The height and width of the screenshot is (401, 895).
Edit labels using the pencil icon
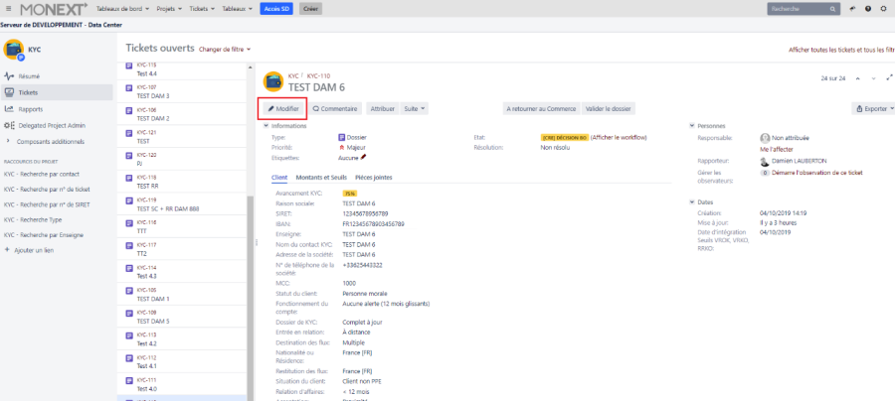(x=364, y=157)
